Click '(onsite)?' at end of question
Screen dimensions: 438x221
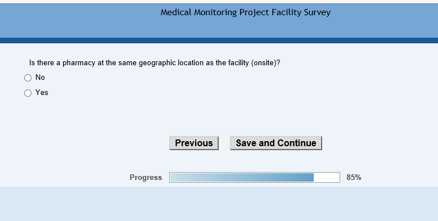coord(265,63)
